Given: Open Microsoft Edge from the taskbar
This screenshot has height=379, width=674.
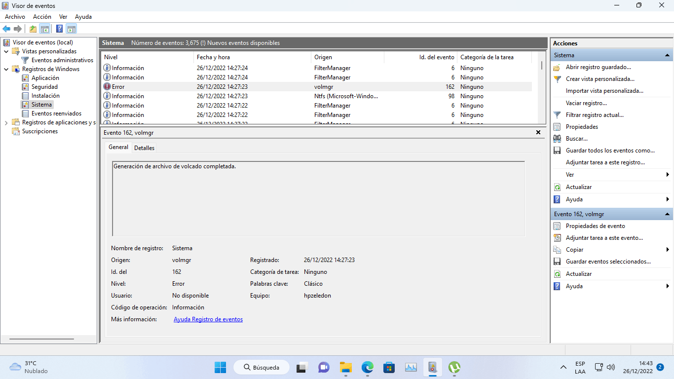Looking at the screenshot, I should pos(368,367).
